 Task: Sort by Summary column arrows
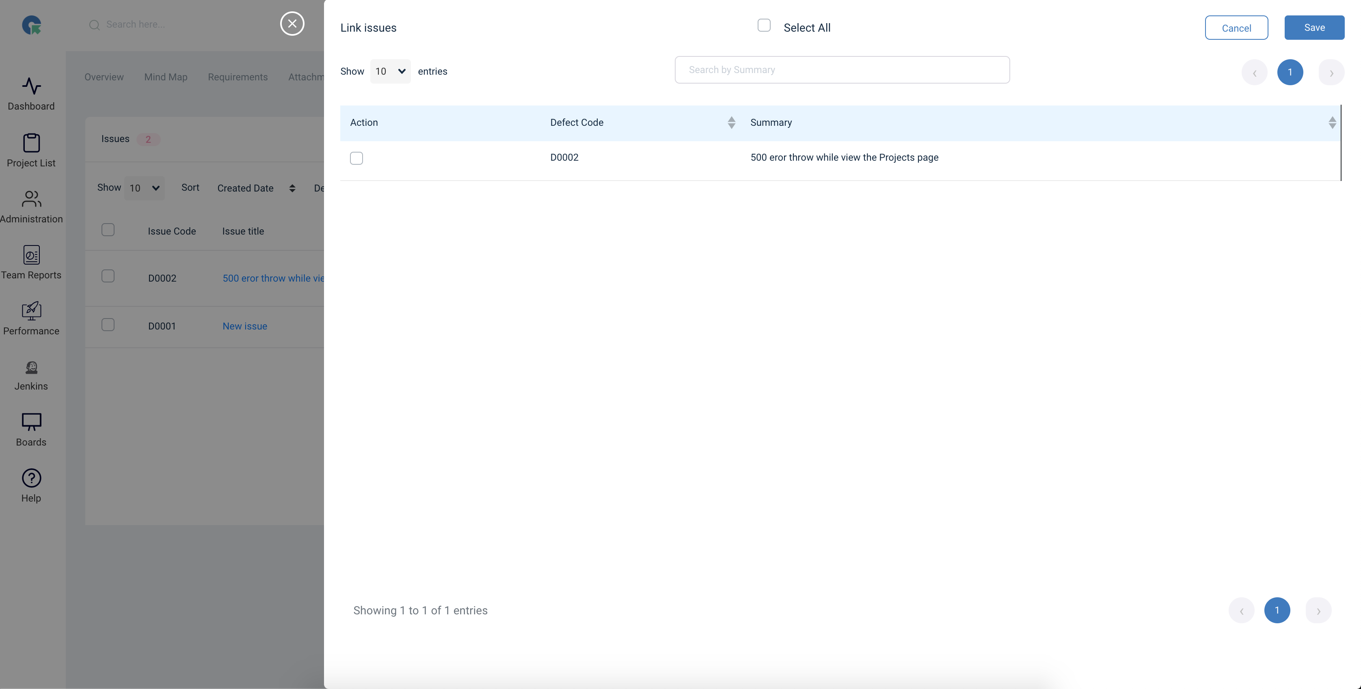(1332, 123)
